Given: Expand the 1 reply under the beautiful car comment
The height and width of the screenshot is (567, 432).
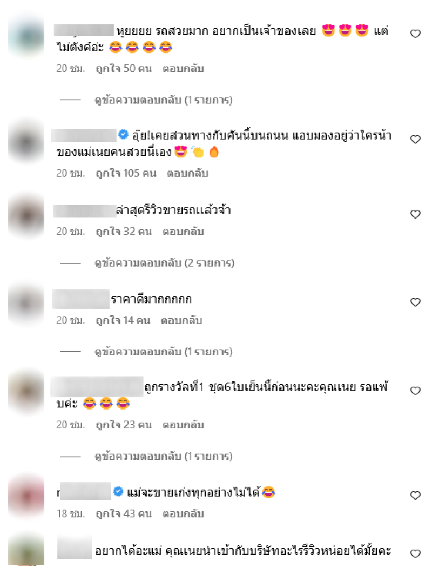Looking at the screenshot, I should pos(164,100).
